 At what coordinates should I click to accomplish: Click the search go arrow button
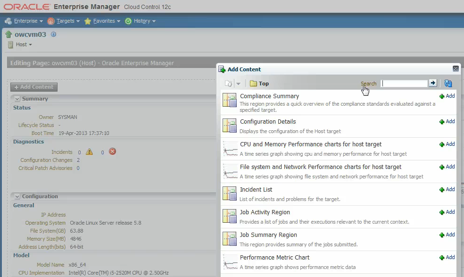(x=433, y=83)
